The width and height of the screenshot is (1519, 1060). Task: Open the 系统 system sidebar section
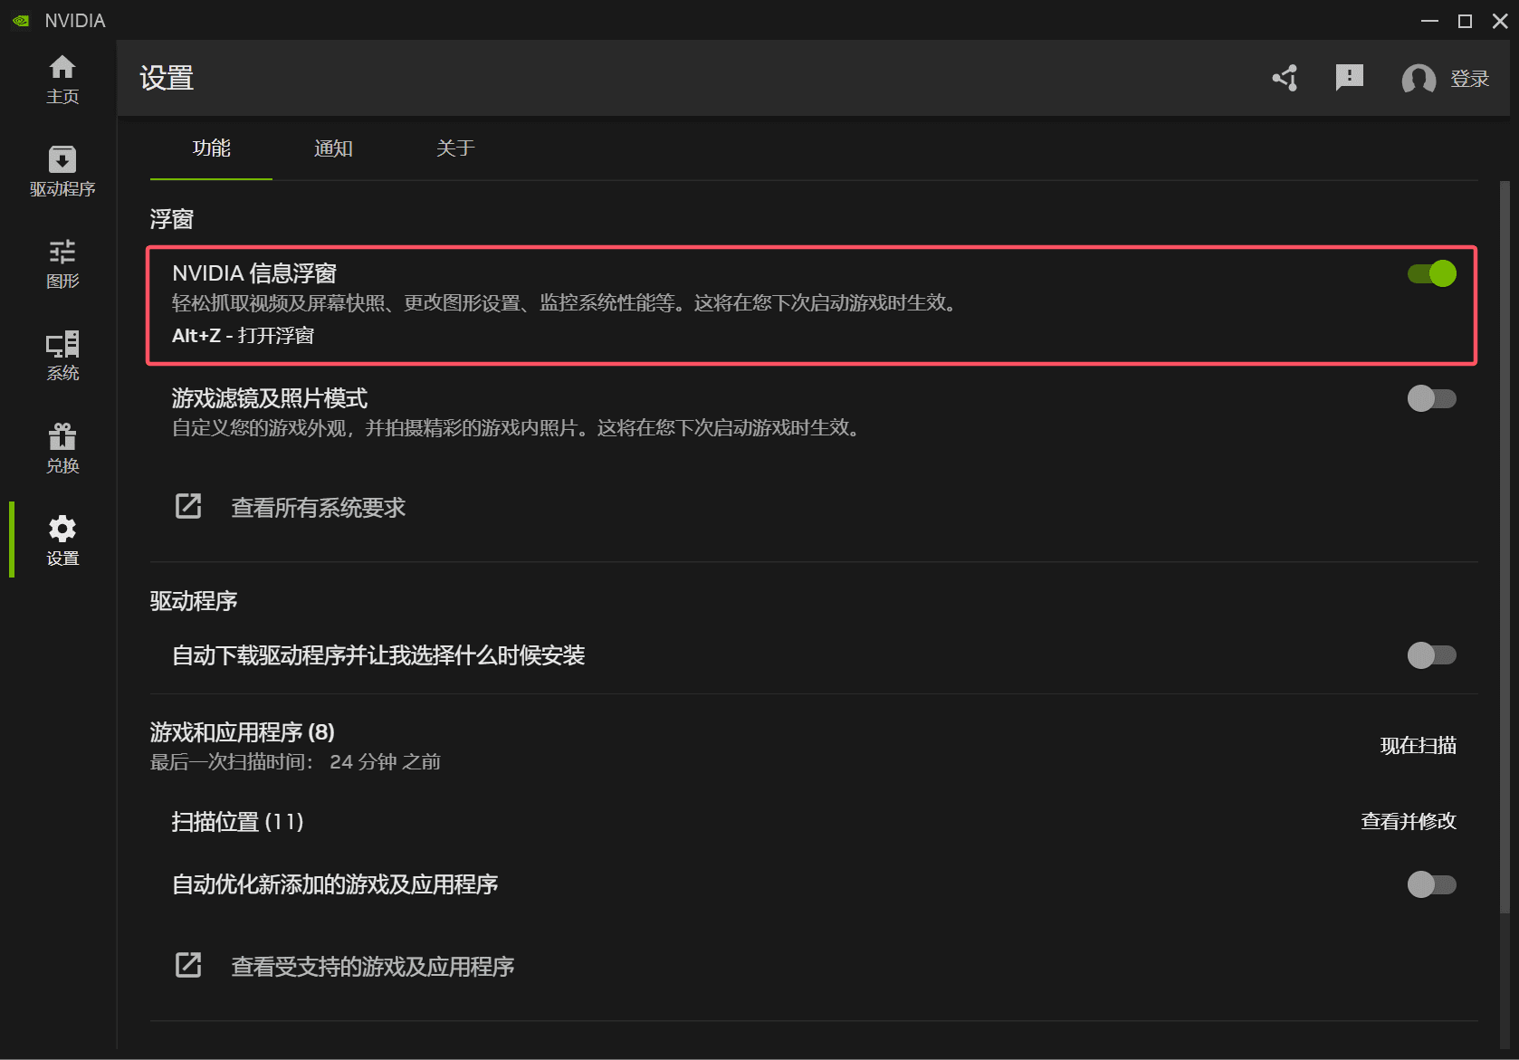pyautogui.click(x=62, y=356)
